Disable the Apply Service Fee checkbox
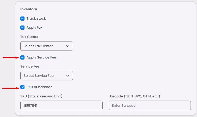Image resolution: width=197 pixels, height=117 pixels. point(22,57)
